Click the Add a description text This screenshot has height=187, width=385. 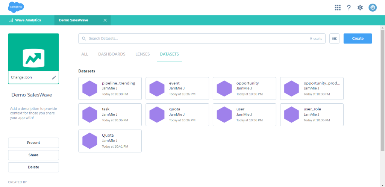[x=33, y=113]
